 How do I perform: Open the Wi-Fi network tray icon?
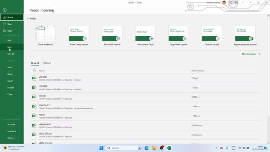[240, 148]
